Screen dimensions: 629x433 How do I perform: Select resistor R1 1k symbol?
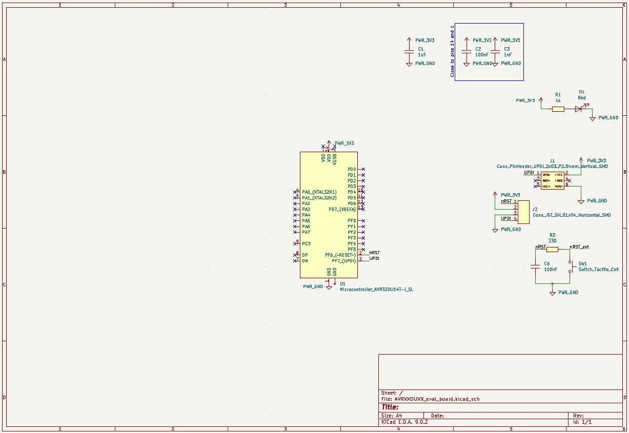(x=558, y=109)
